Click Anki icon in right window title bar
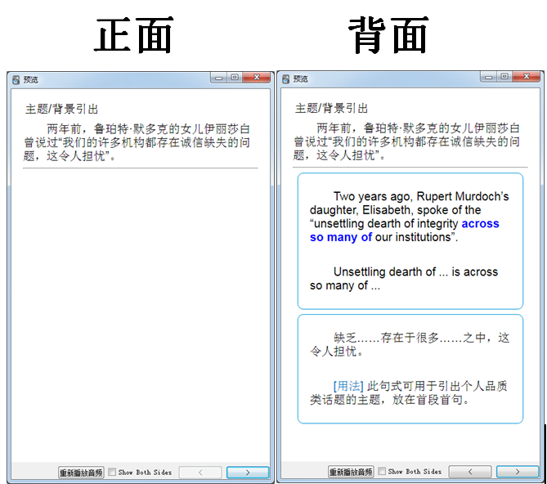 pyautogui.click(x=285, y=79)
